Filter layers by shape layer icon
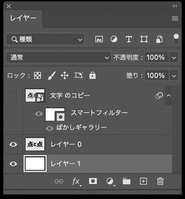 tap(144, 39)
